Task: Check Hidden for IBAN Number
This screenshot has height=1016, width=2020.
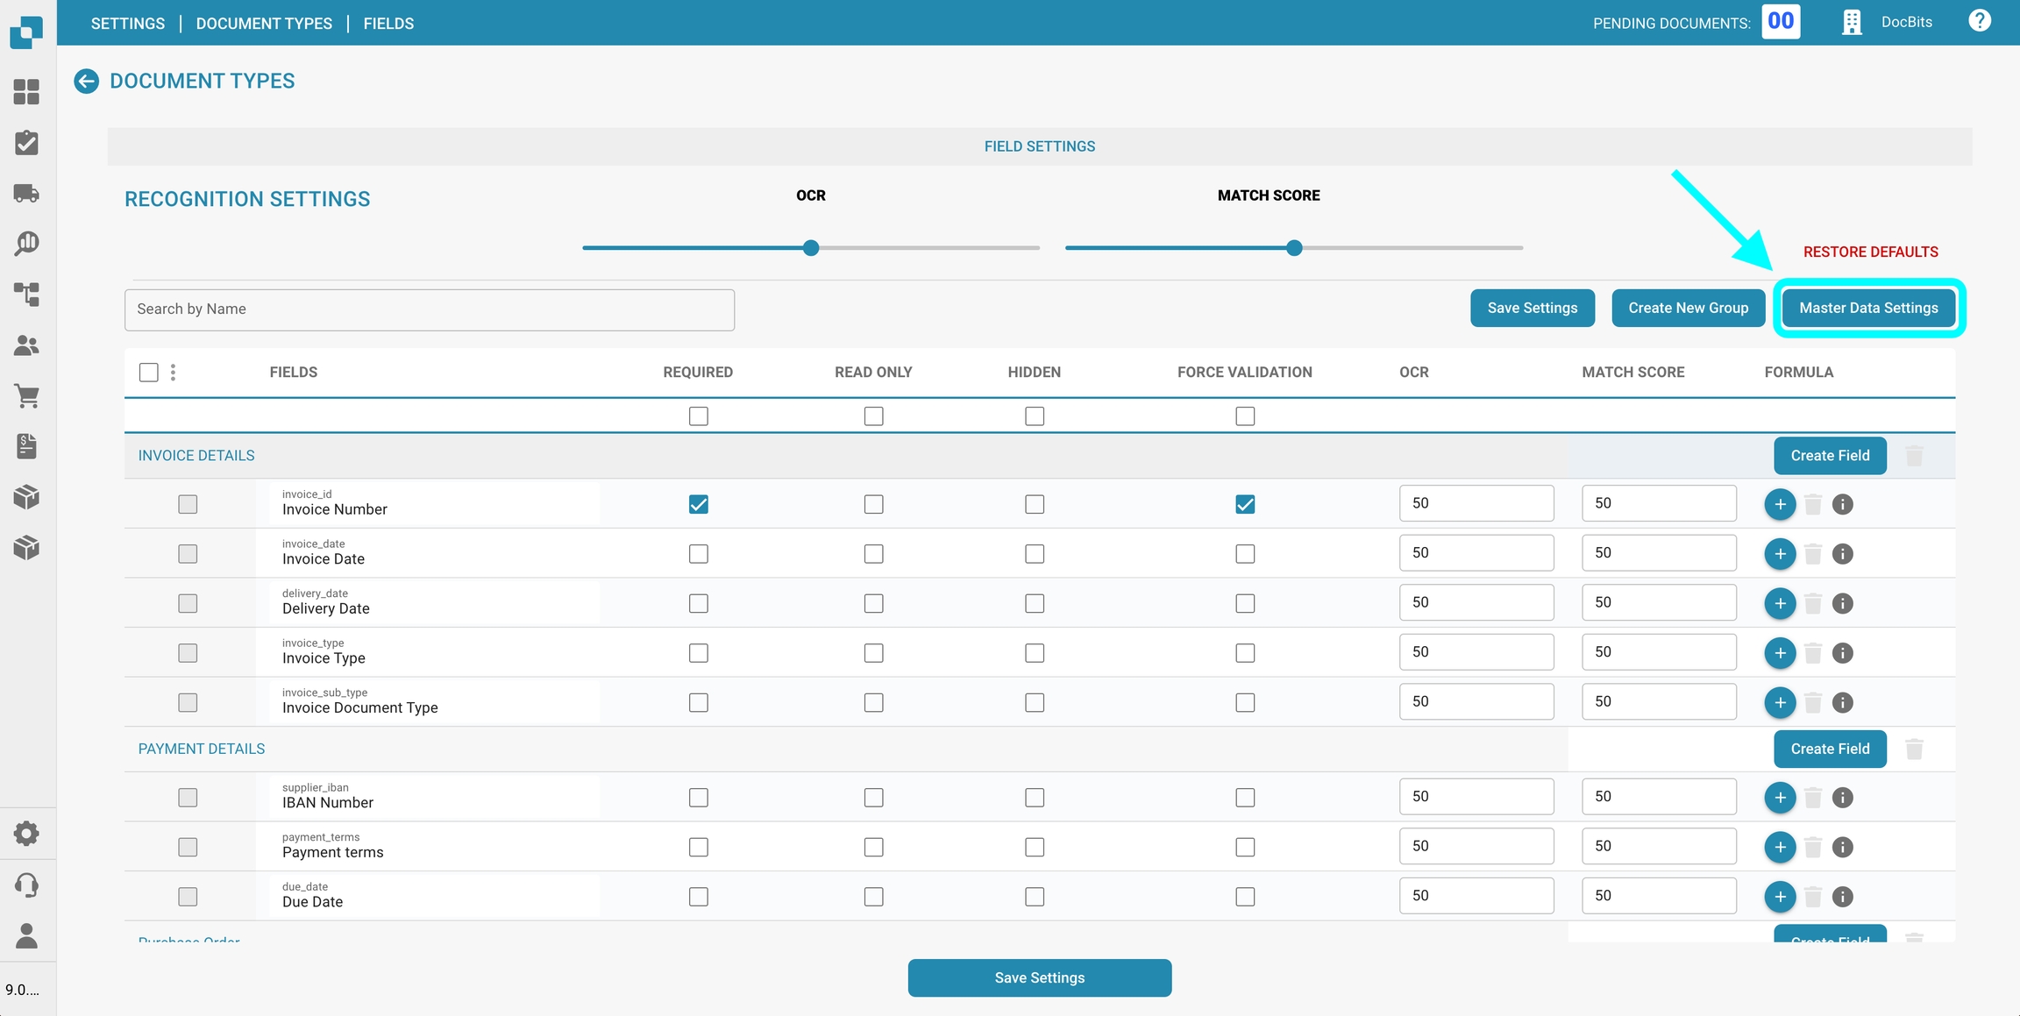Action: [1035, 798]
